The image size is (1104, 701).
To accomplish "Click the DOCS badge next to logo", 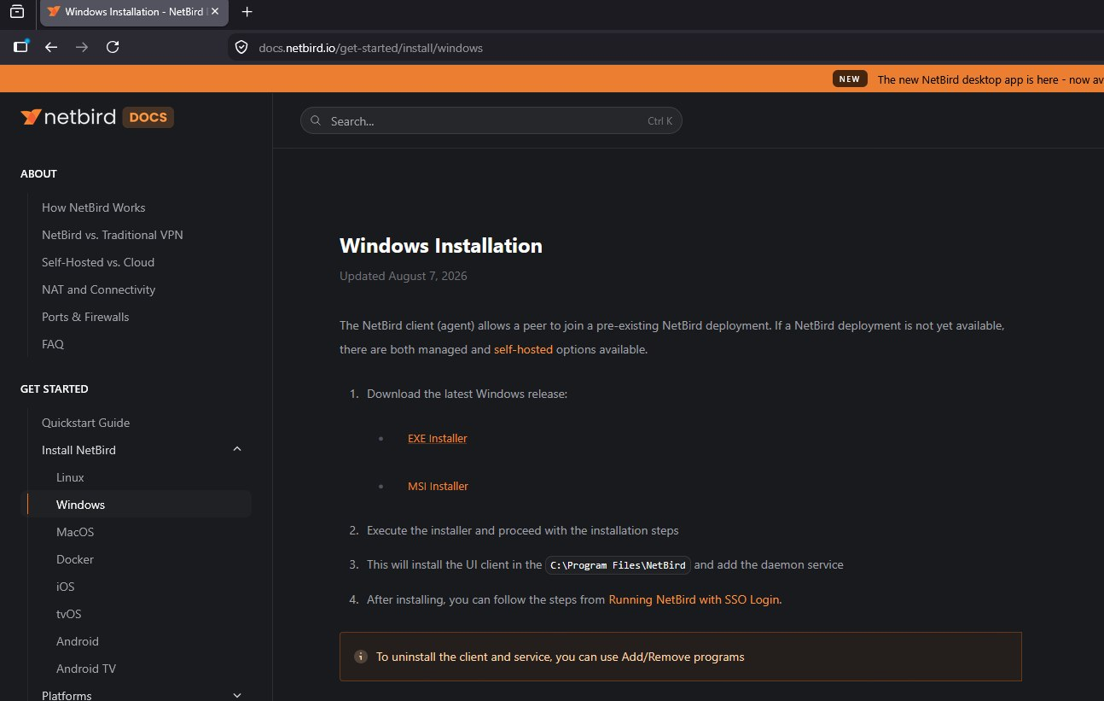I will click(x=148, y=117).
